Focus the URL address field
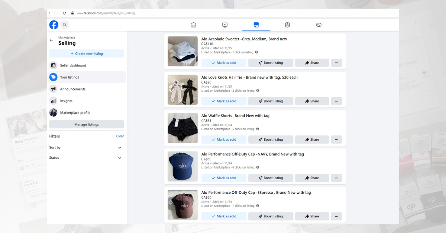 point(106,13)
